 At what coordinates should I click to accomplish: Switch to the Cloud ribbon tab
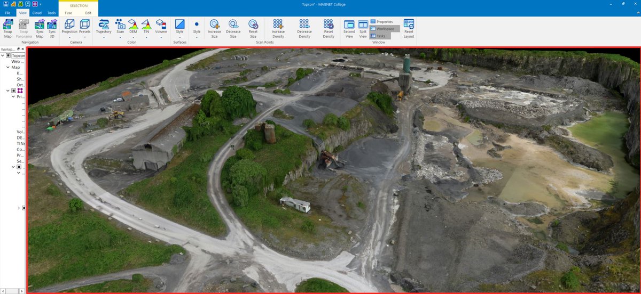click(x=37, y=12)
